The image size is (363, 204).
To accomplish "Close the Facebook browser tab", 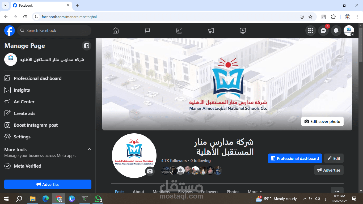I will click(68, 5).
